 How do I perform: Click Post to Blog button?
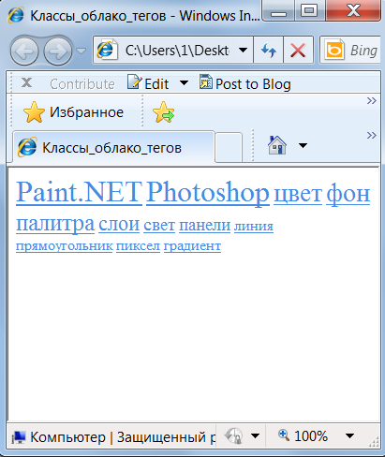click(x=245, y=83)
